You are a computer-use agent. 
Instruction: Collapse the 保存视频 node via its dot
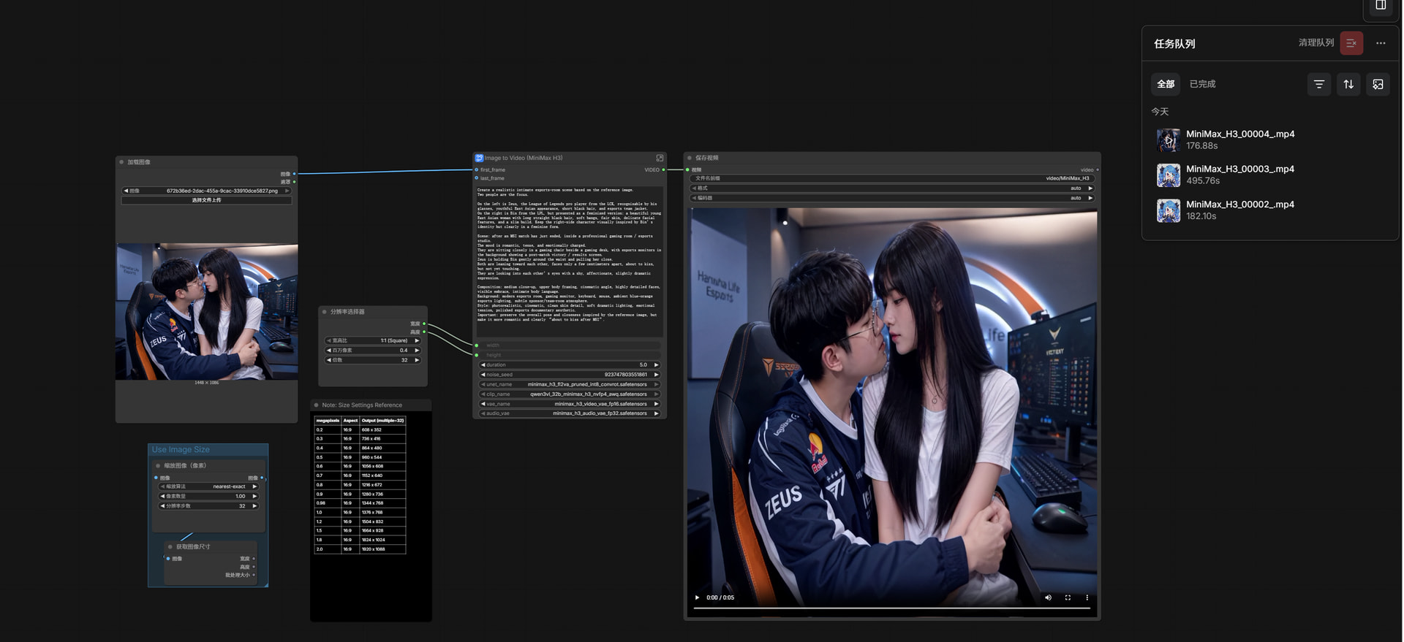tap(690, 158)
